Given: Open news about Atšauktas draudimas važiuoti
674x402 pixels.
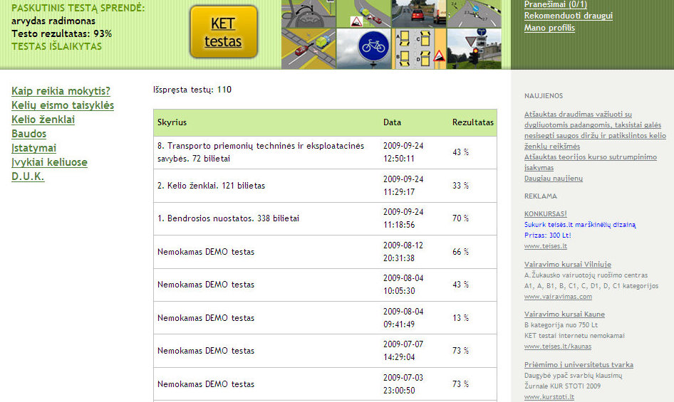Looking at the screenshot, I should click(x=595, y=130).
